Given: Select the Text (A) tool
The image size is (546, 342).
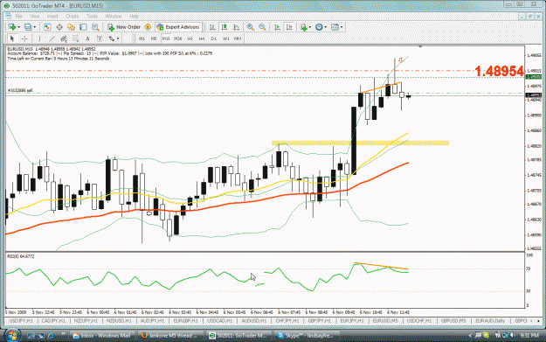Looking at the screenshot, I should [x=87, y=38].
